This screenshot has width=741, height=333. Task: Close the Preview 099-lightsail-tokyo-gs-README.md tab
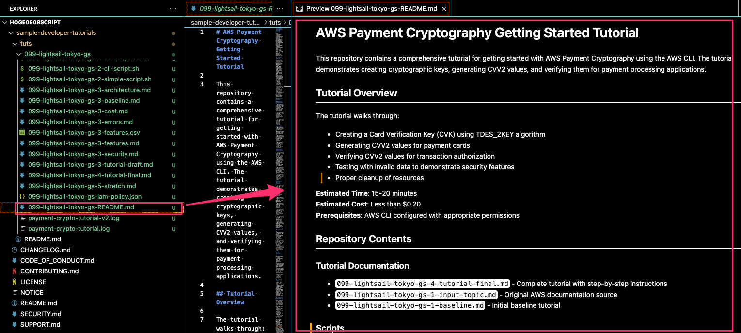(x=444, y=9)
